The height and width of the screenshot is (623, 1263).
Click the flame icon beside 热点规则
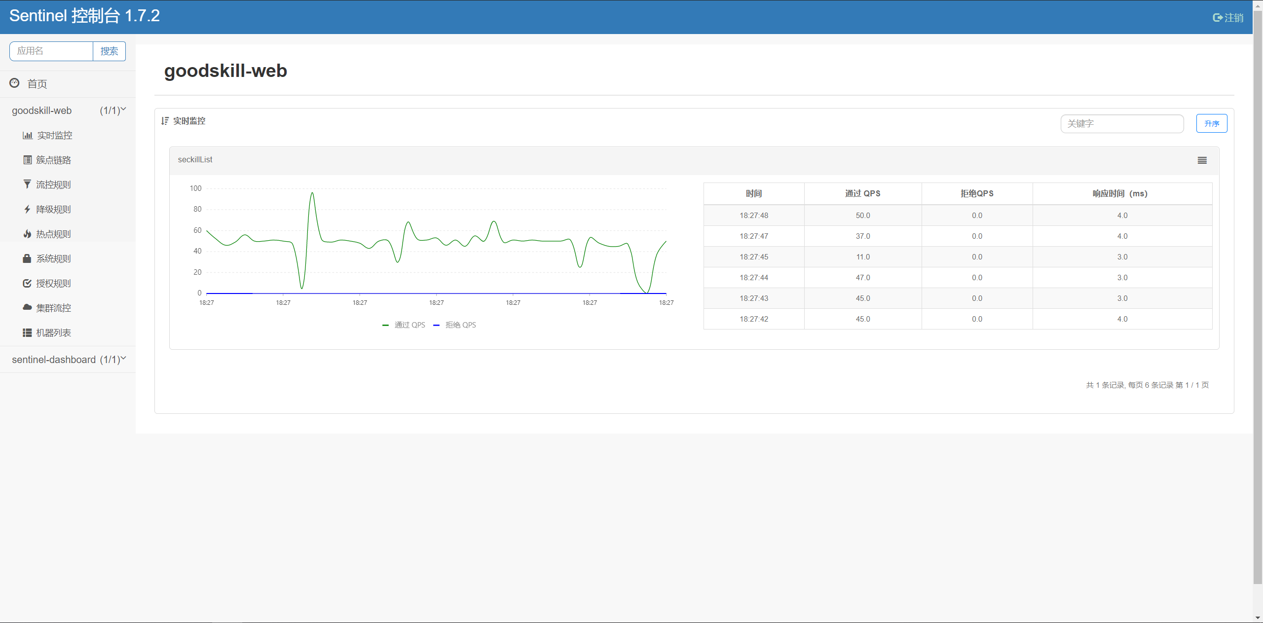coord(27,234)
